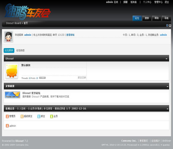Click the Discuz.net friend link logo

pos(12,95)
